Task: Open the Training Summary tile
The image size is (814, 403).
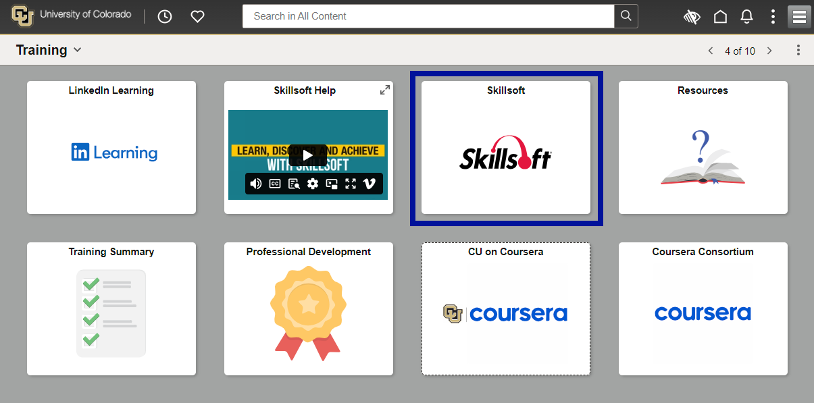Action: click(x=111, y=308)
